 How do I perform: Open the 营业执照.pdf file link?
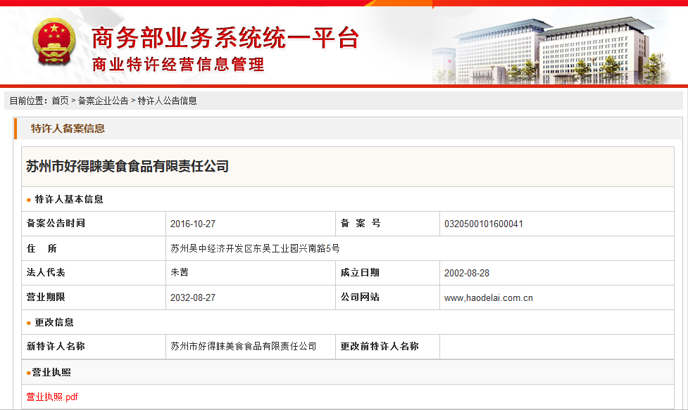(x=52, y=397)
